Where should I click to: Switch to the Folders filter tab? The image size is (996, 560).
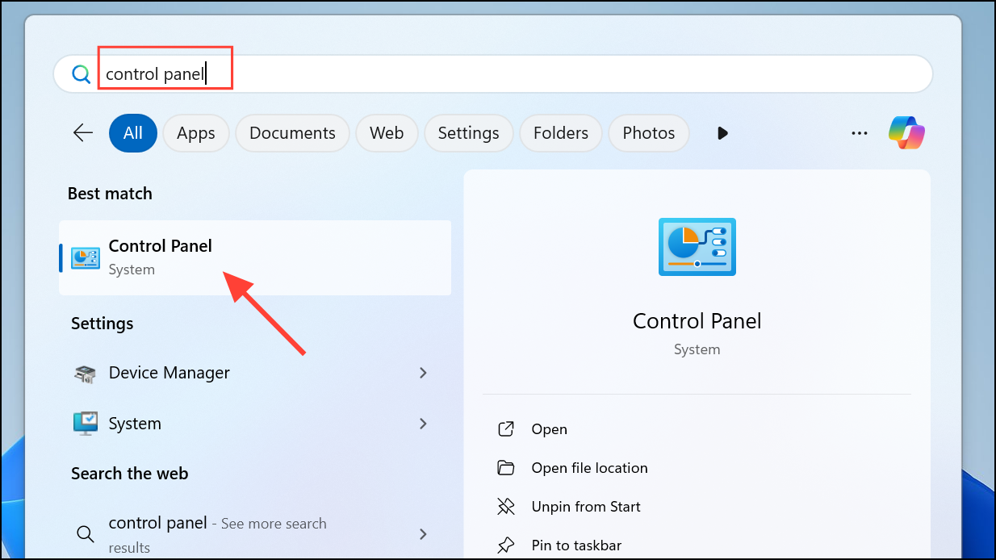click(561, 133)
